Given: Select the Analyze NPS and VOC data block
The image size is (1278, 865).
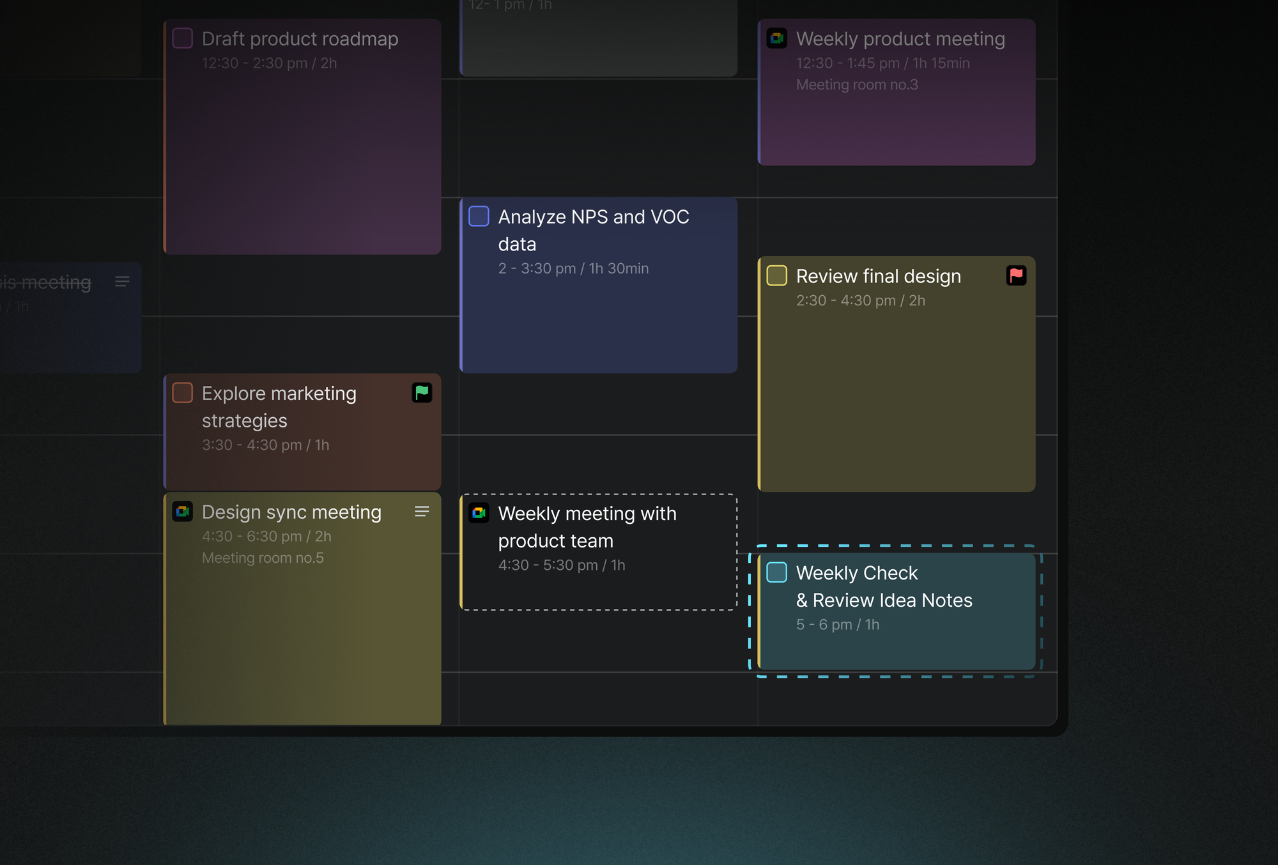Looking at the screenshot, I should (x=599, y=285).
